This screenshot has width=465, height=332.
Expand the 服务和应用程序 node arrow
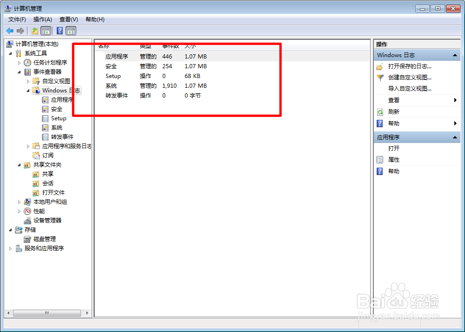pyautogui.click(x=10, y=248)
